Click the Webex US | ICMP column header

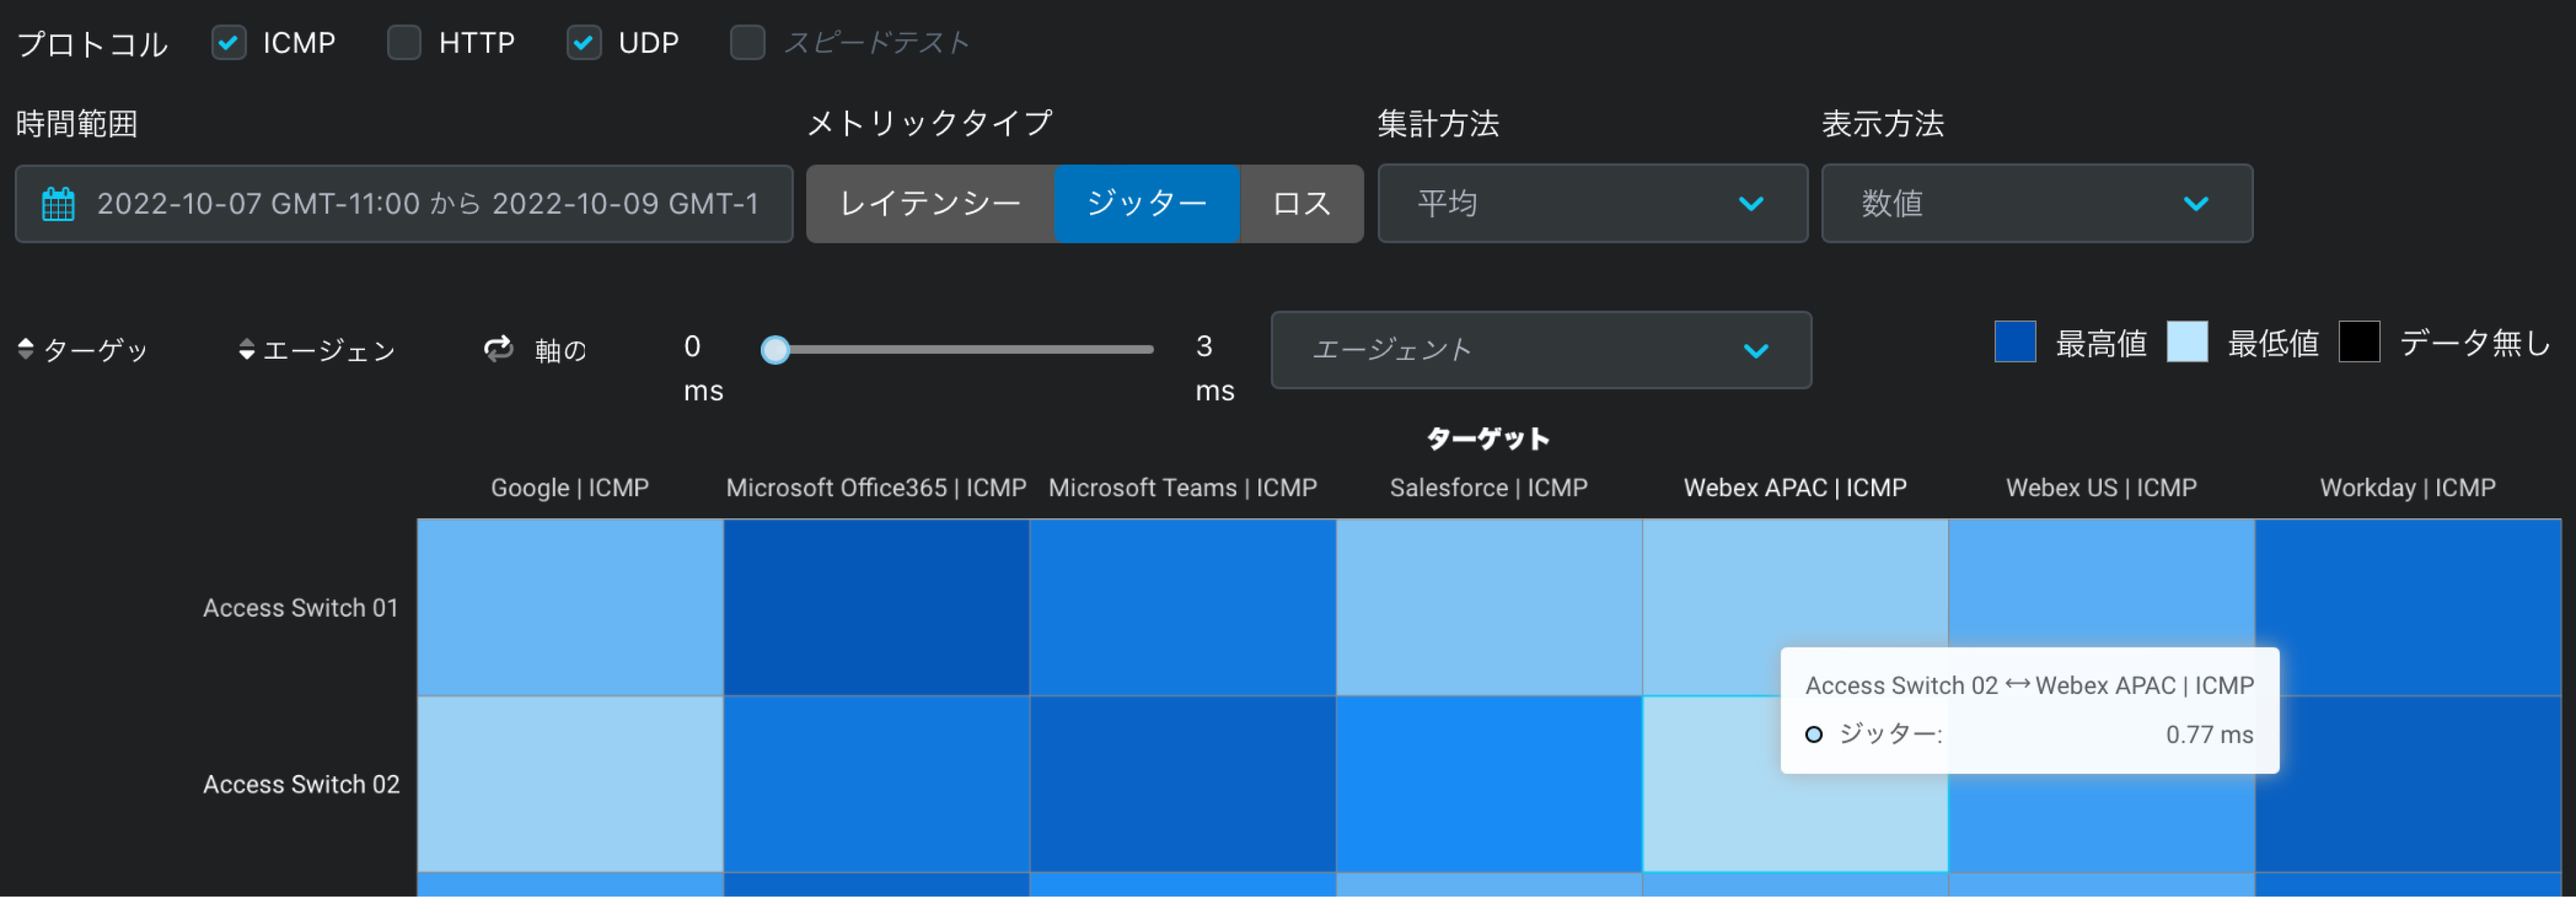[2101, 487]
